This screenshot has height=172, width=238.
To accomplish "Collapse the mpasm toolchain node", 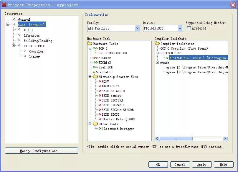I will click(157, 63).
